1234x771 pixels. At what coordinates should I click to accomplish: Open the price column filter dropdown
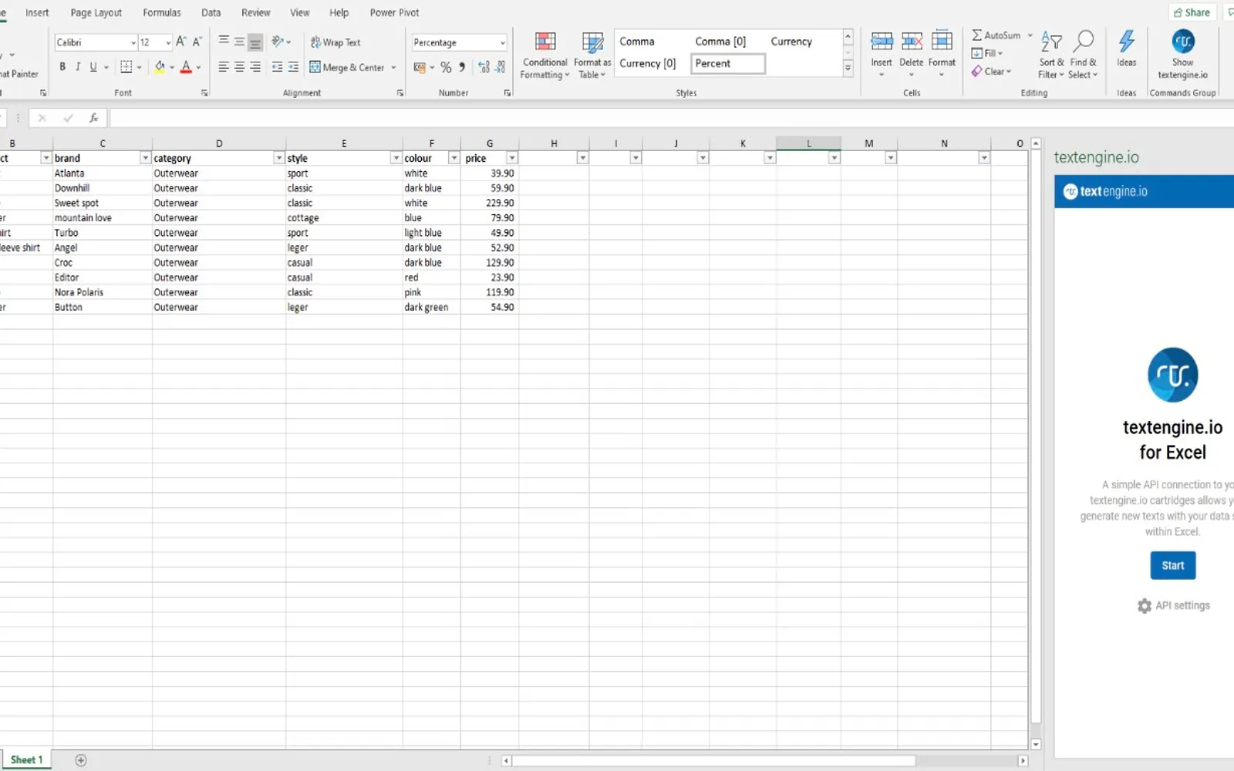coord(511,158)
